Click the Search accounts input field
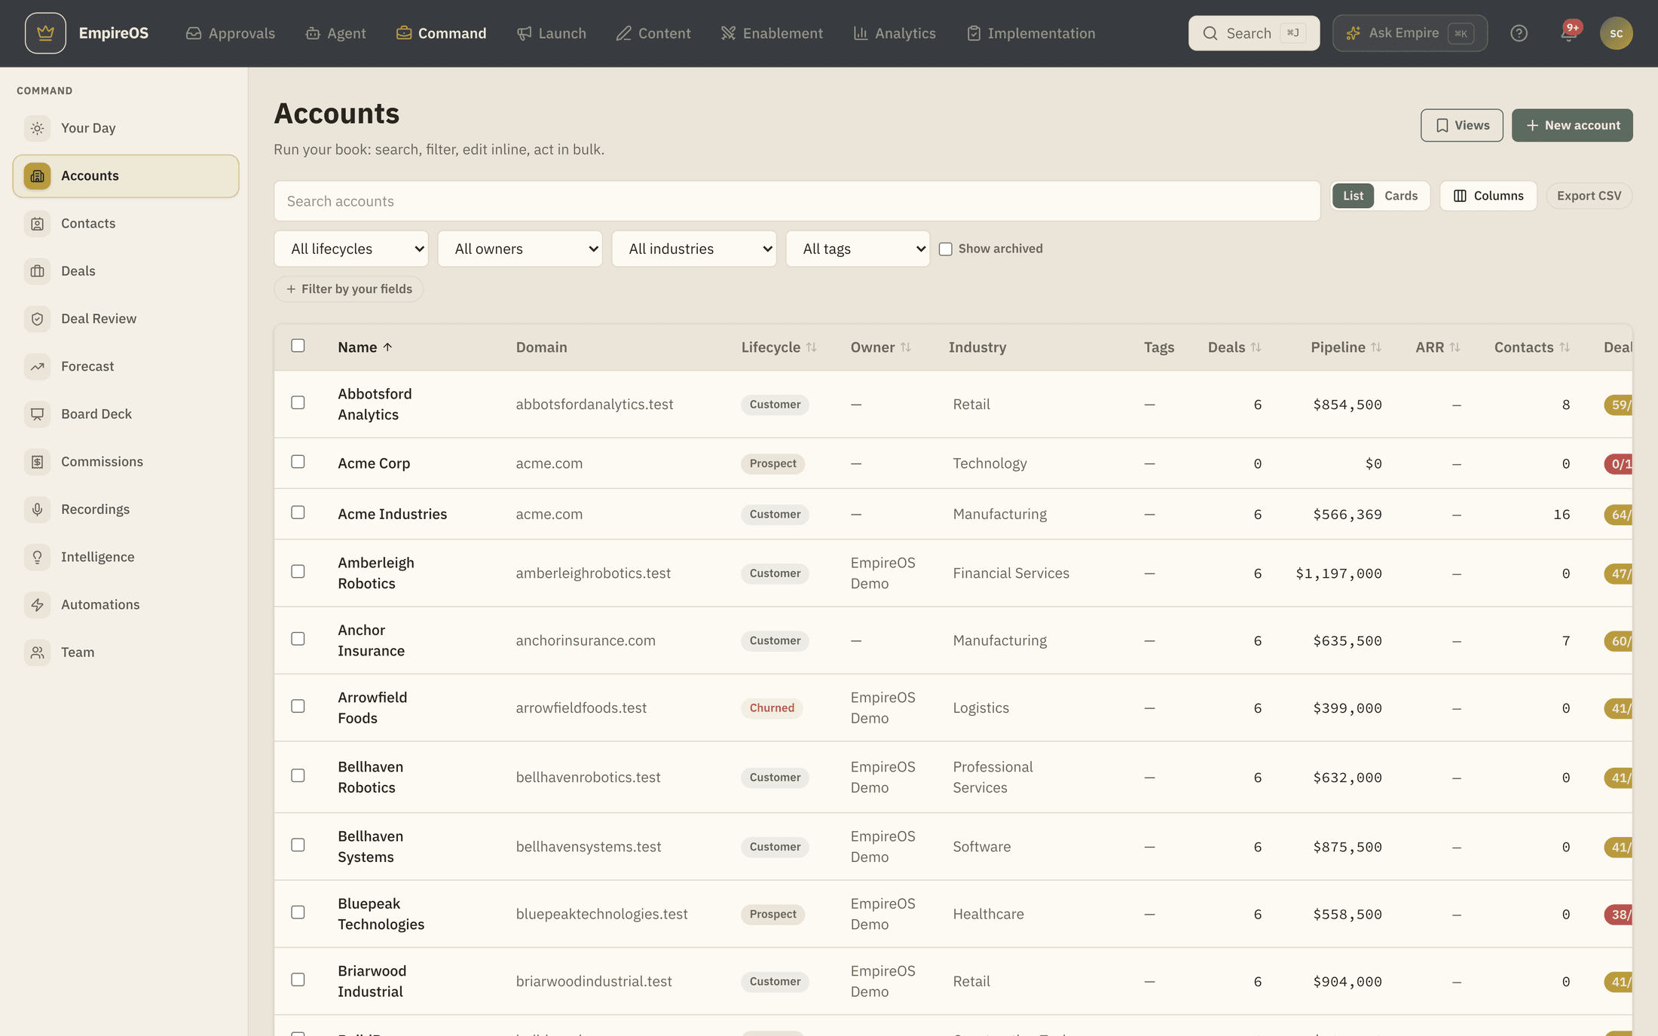Screen dimensions: 1658x1036 pyautogui.click(x=797, y=201)
